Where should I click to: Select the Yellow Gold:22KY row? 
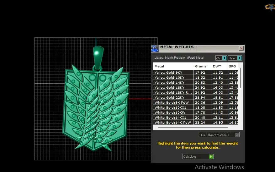point(195,97)
